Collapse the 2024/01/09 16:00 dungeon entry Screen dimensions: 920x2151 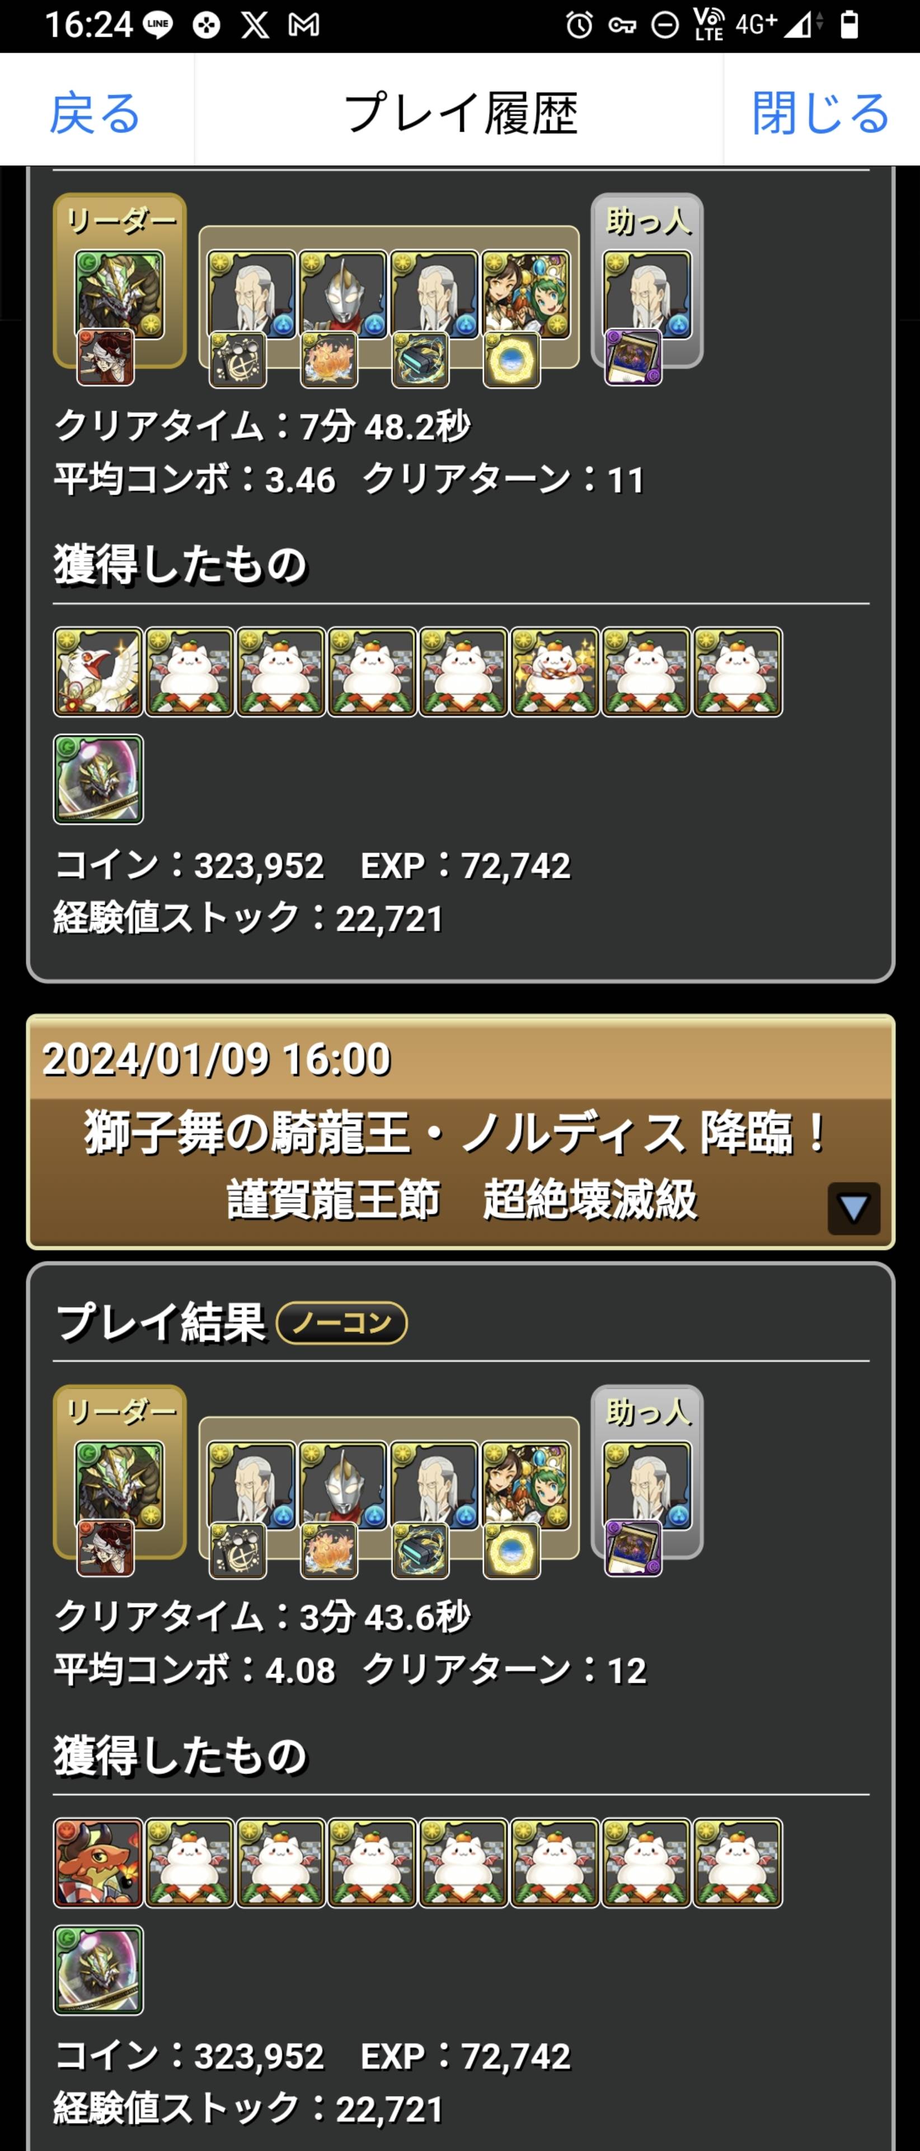pyautogui.click(x=853, y=1208)
